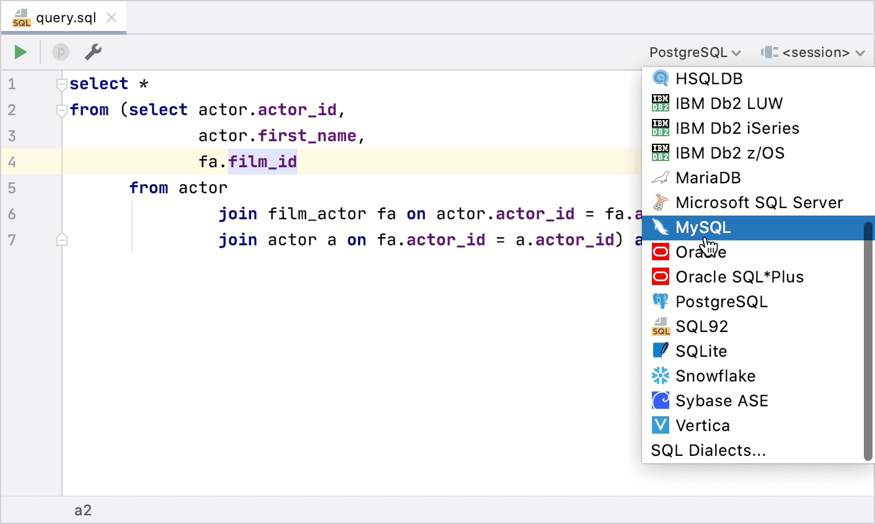Click the Snowflake snowflake icon
The height and width of the screenshot is (524, 875).
coord(659,375)
